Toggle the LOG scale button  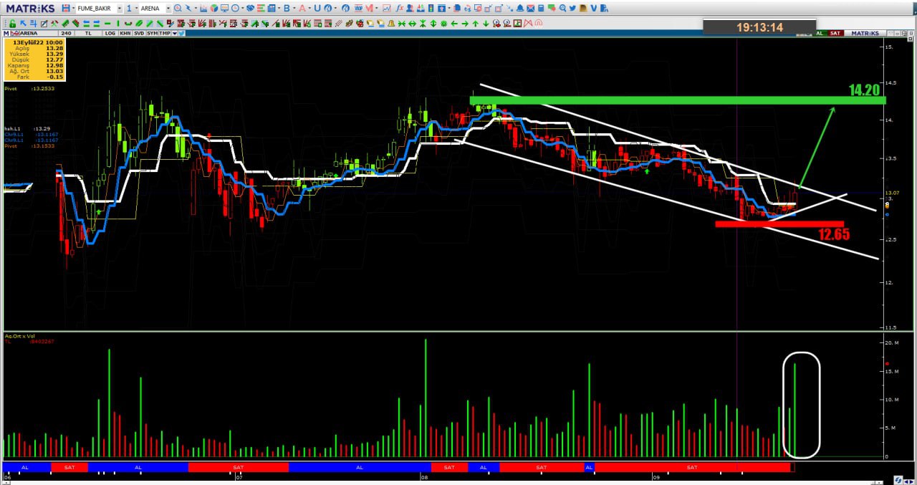(110, 34)
